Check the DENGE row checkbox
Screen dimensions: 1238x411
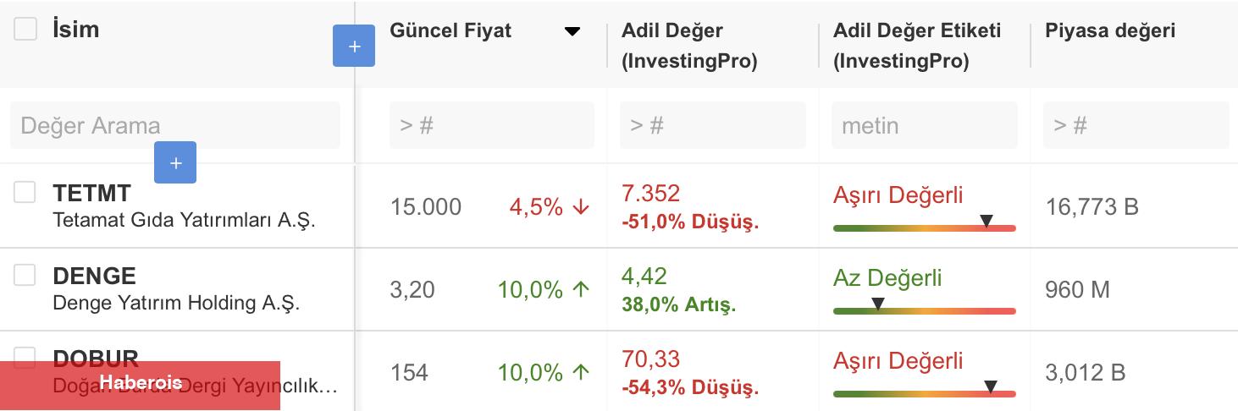tap(25, 275)
